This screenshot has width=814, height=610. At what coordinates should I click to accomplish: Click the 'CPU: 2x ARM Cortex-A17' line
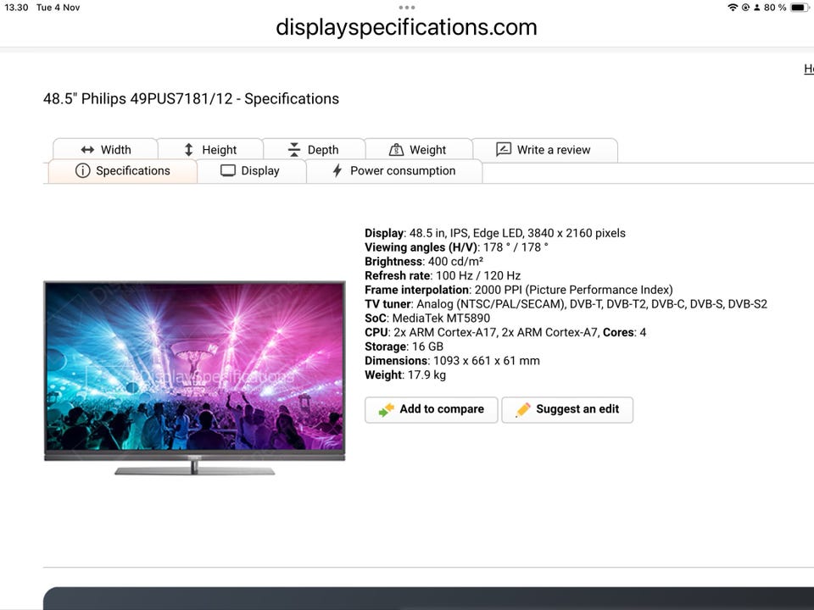[505, 332]
